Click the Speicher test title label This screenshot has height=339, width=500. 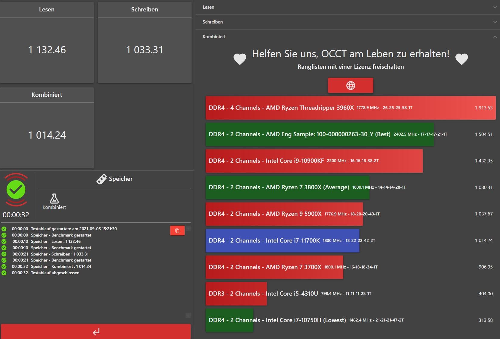[121, 179]
